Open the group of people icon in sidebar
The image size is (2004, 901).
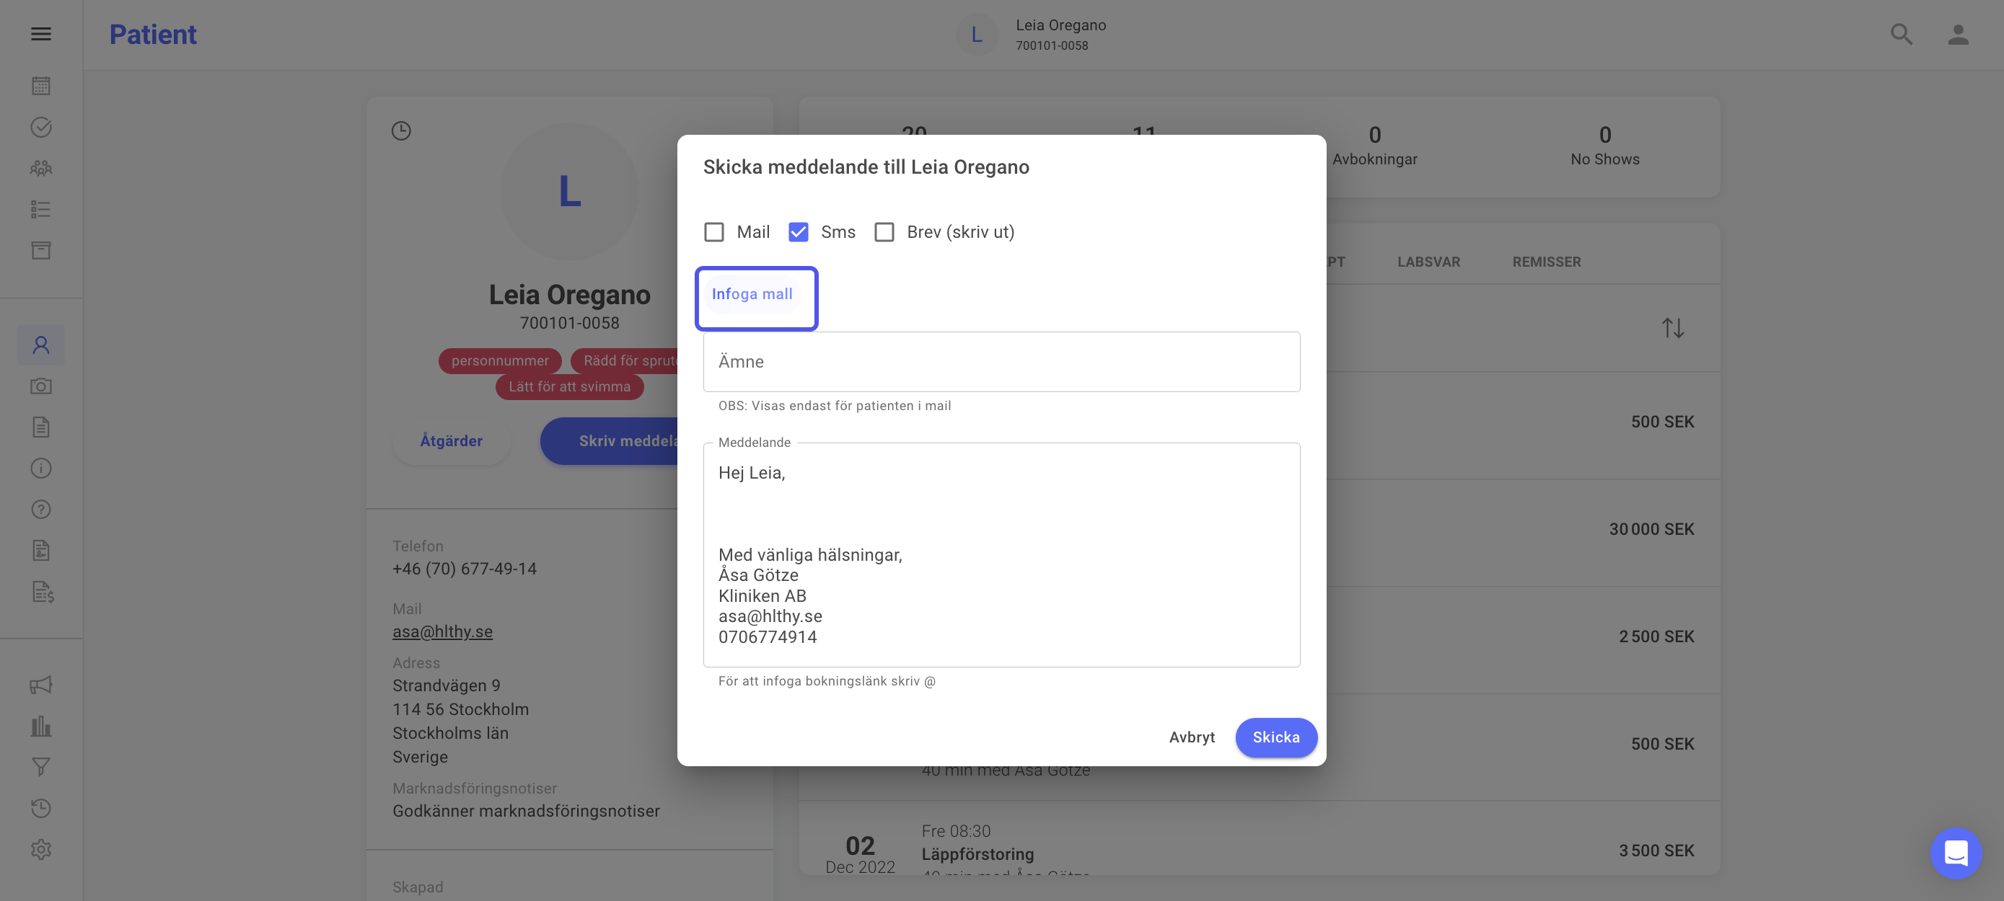pos(41,168)
